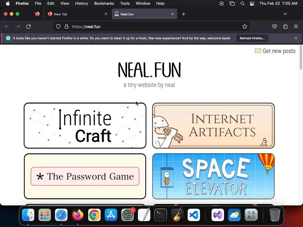Open the Trash from the Dock
This screenshot has height=227, width=303.
(275, 215)
